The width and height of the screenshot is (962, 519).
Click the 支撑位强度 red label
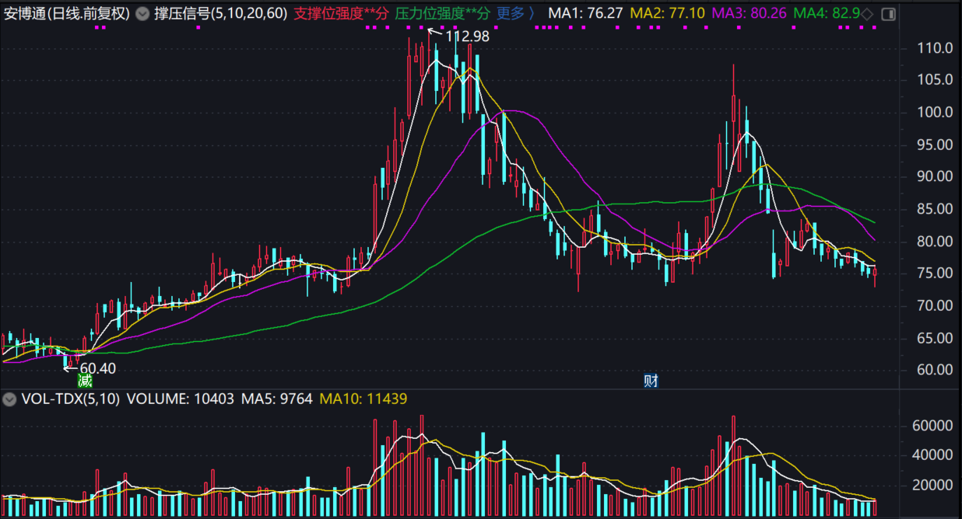point(341,14)
